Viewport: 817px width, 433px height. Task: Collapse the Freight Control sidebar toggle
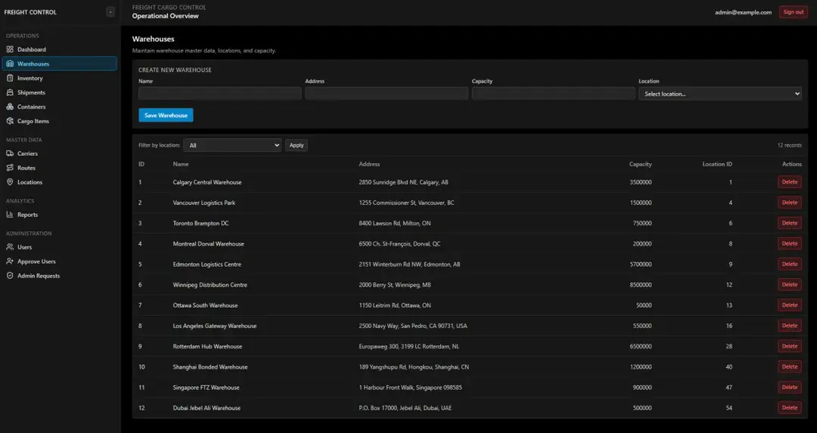[110, 12]
